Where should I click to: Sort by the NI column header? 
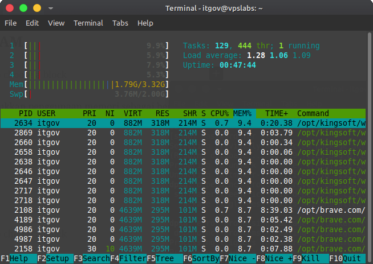coord(110,113)
